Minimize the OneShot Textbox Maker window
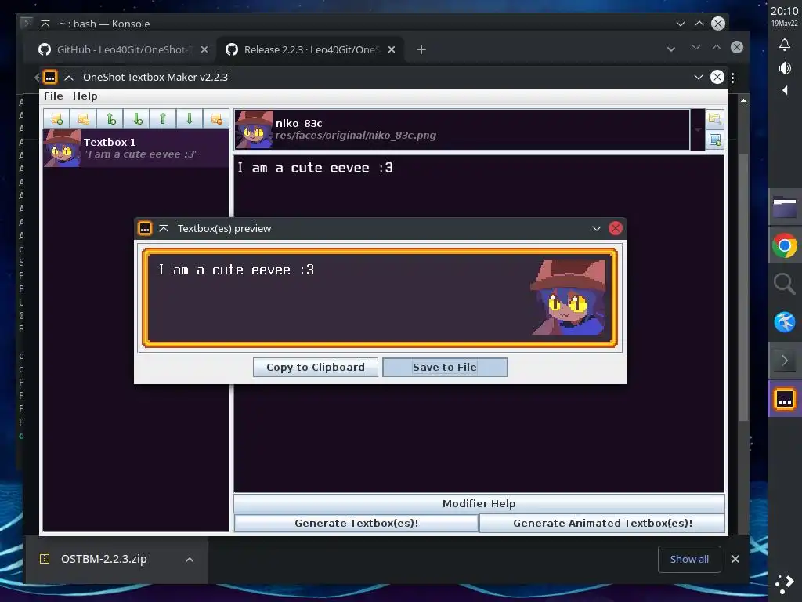The image size is (802, 602). pos(698,77)
